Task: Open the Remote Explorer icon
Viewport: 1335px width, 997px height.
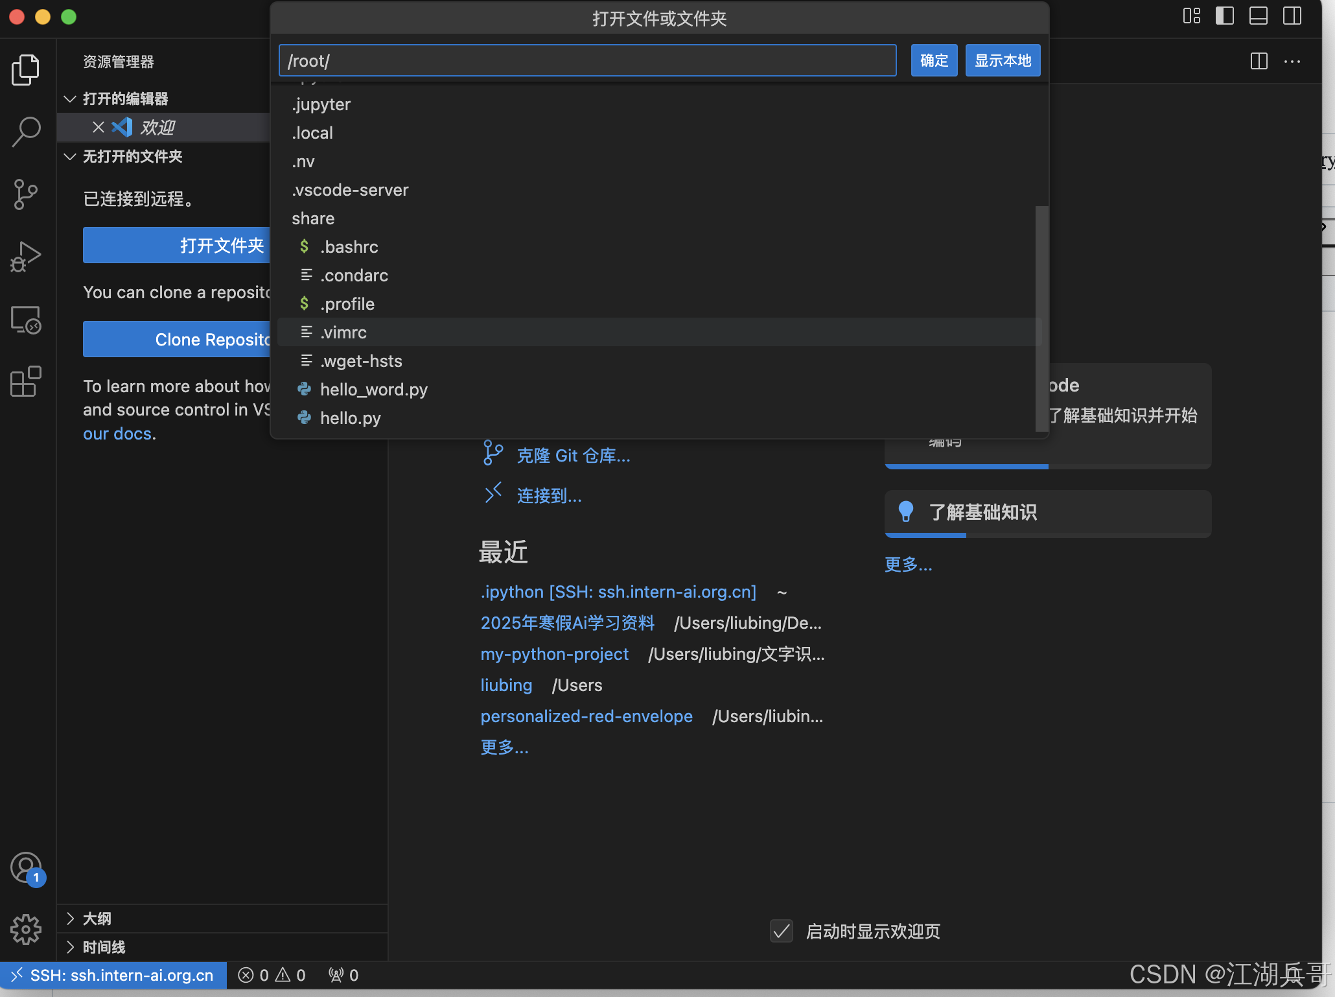Action: (x=26, y=320)
